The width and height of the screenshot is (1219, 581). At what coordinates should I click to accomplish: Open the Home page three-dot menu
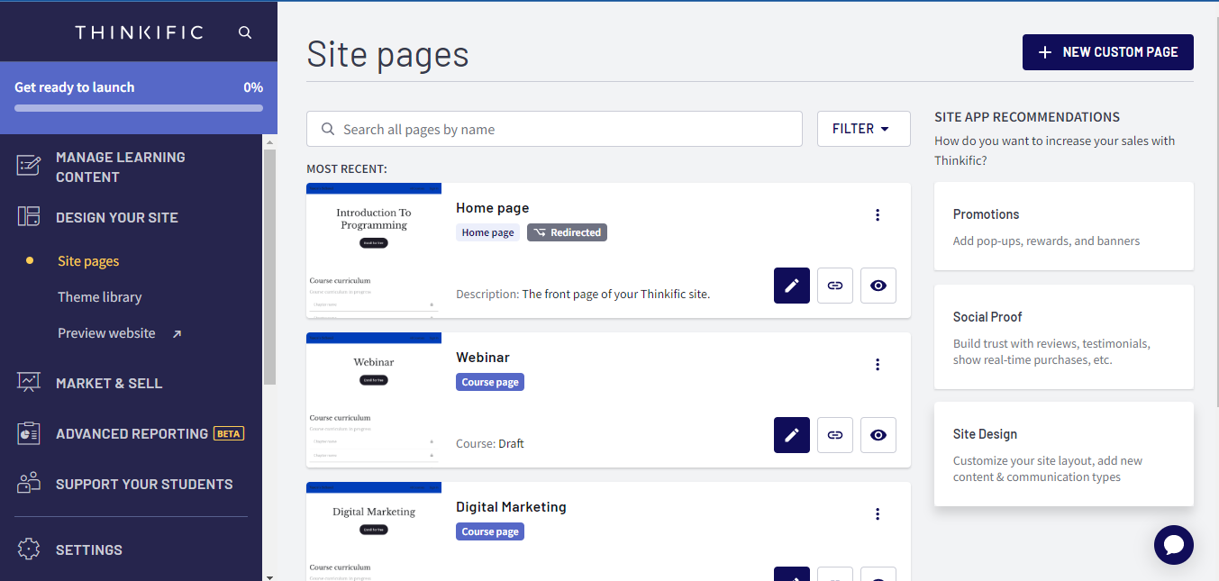(x=878, y=214)
